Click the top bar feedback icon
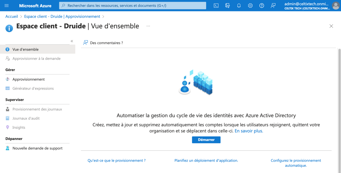The width and height of the screenshot is (341, 173). 273,6
